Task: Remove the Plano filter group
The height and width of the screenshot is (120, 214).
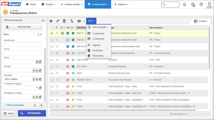Action: click(41, 34)
